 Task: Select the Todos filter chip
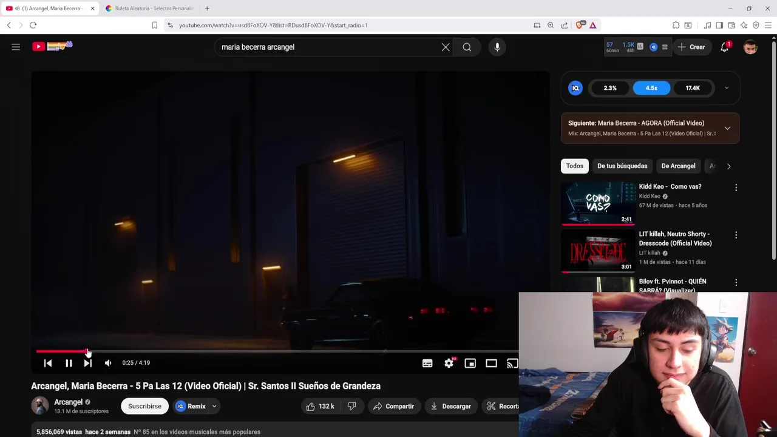574,166
